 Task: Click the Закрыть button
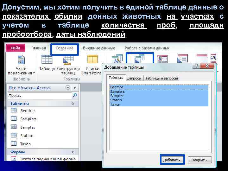199,160
